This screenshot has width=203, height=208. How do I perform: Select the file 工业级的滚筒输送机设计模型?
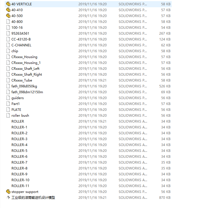pyautogui.click(x=33, y=197)
